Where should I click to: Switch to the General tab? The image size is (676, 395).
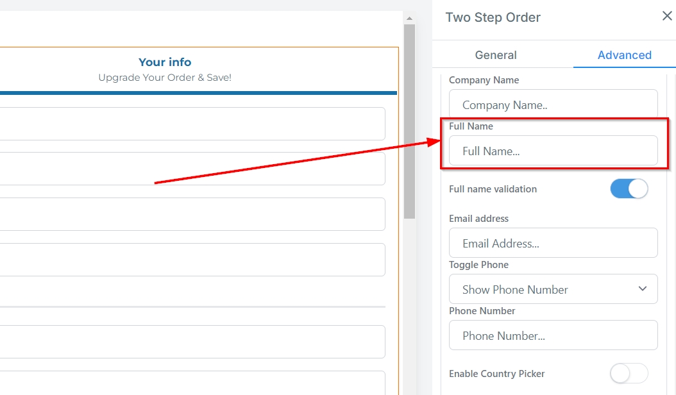pos(496,55)
